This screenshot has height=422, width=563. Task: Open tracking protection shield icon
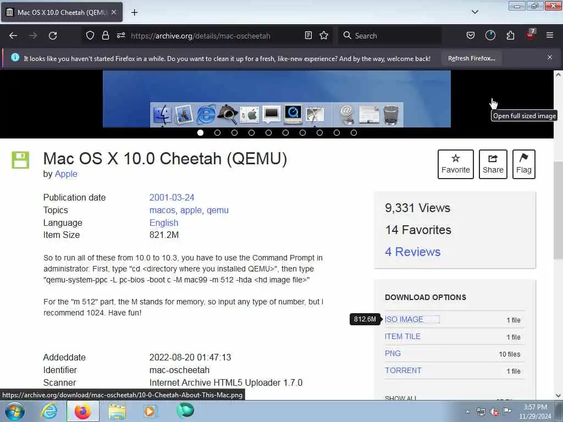pyautogui.click(x=90, y=36)
